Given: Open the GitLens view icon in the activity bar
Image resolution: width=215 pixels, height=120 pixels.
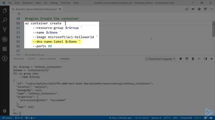Looking at the screenshot, I should 5,59.
